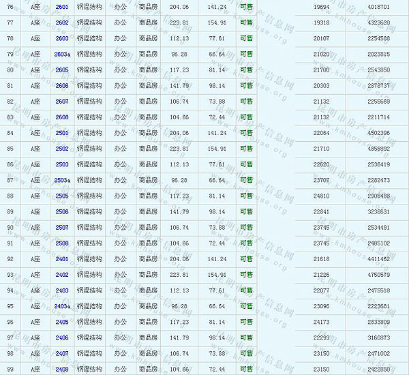Open room 2605 details
The width and height of the screenshot is (409, 375).
tap(62, 70)
